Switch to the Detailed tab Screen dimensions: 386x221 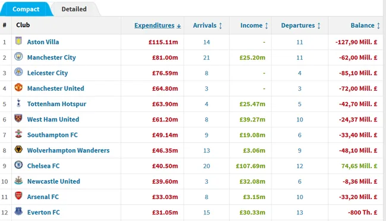click(x=74, y=9)
